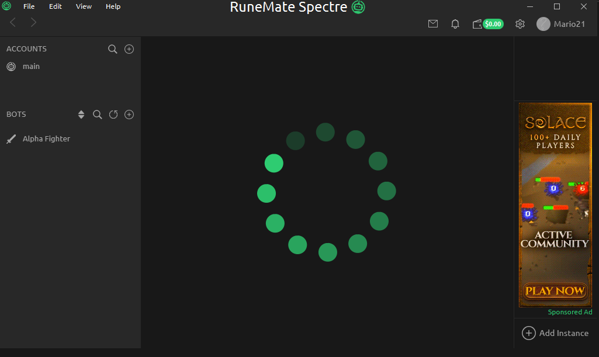Click the $0.00 balance badge
Image resolution: width=599 pixels, height=357 pixels.
coord(493,24)
